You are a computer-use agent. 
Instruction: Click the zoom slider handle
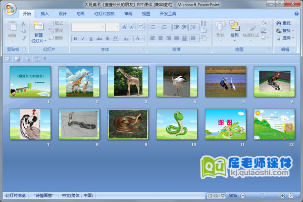pyautogui.click(x=262, y=195)
